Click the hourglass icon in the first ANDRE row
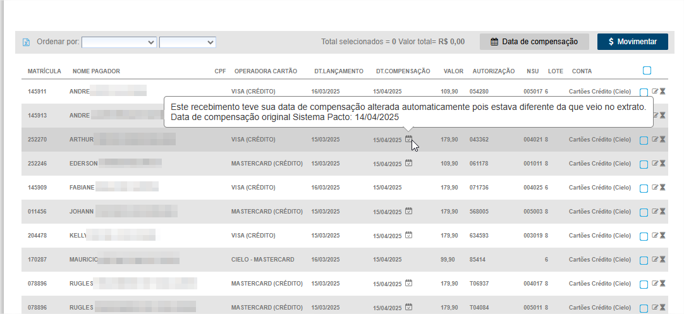684x314 pixels. [x=663, y=92]
